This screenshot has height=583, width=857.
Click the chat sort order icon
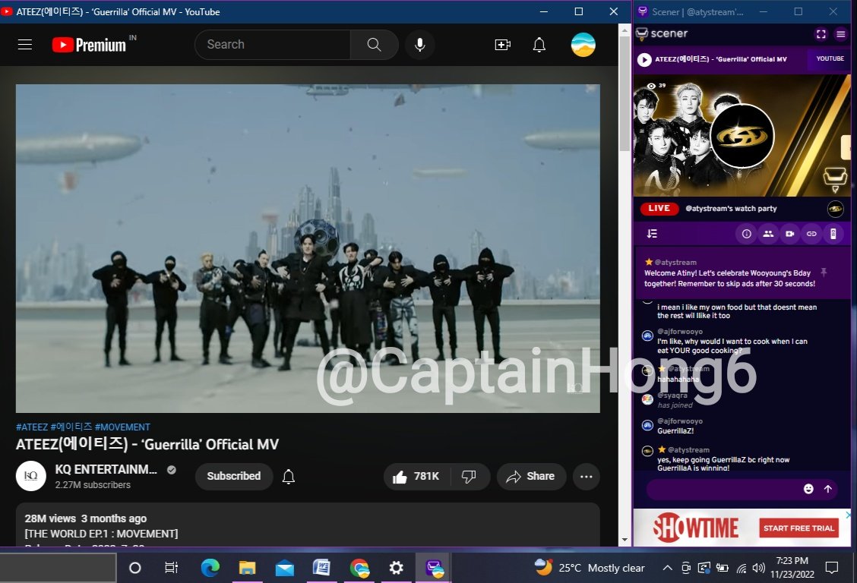(652, 234)
